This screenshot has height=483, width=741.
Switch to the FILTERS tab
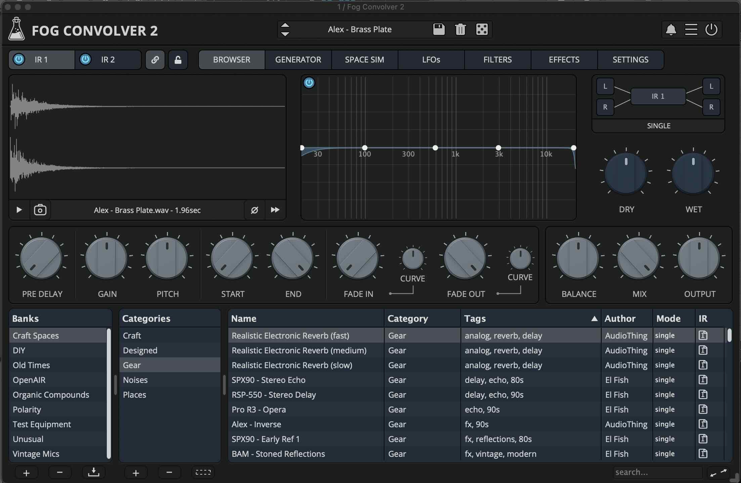tap(497, 60)
